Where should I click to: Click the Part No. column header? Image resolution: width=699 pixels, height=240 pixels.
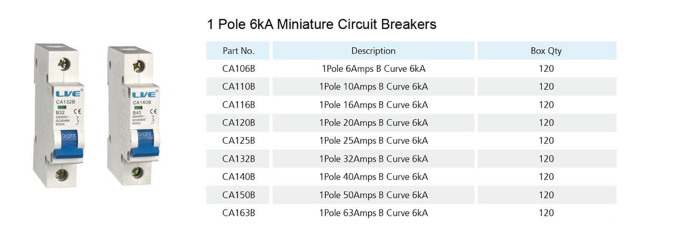(x=238, y=51)
